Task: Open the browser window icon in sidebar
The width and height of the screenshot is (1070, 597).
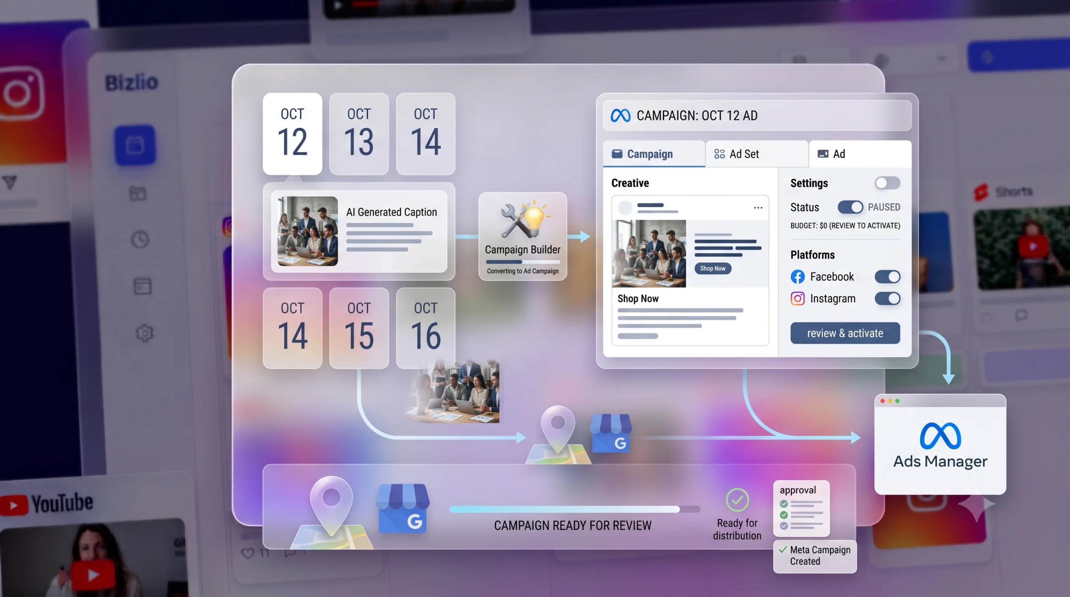Action: point(143,287)
